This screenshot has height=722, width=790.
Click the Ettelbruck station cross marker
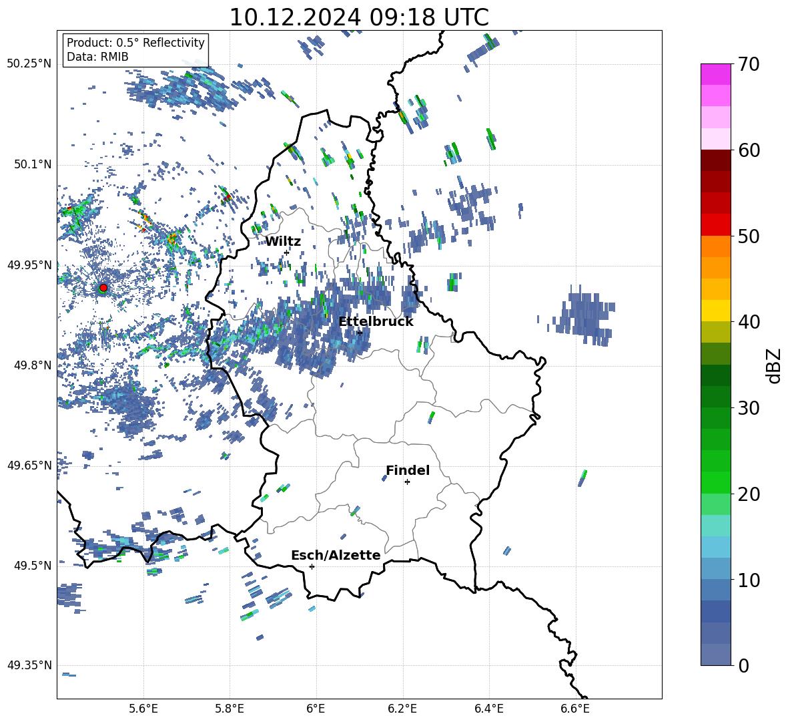[360, 333]
